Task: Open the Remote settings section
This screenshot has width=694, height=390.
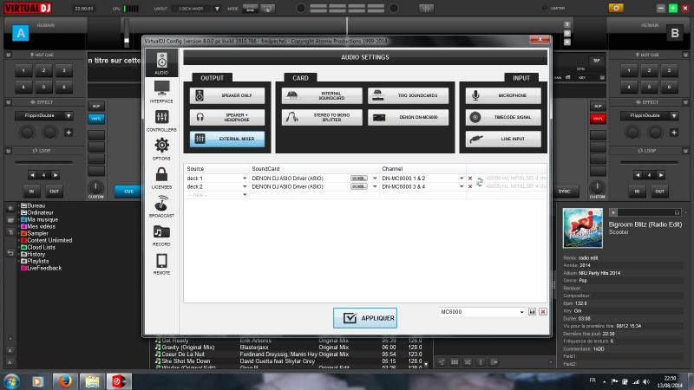Action: (x=160, y=263)
